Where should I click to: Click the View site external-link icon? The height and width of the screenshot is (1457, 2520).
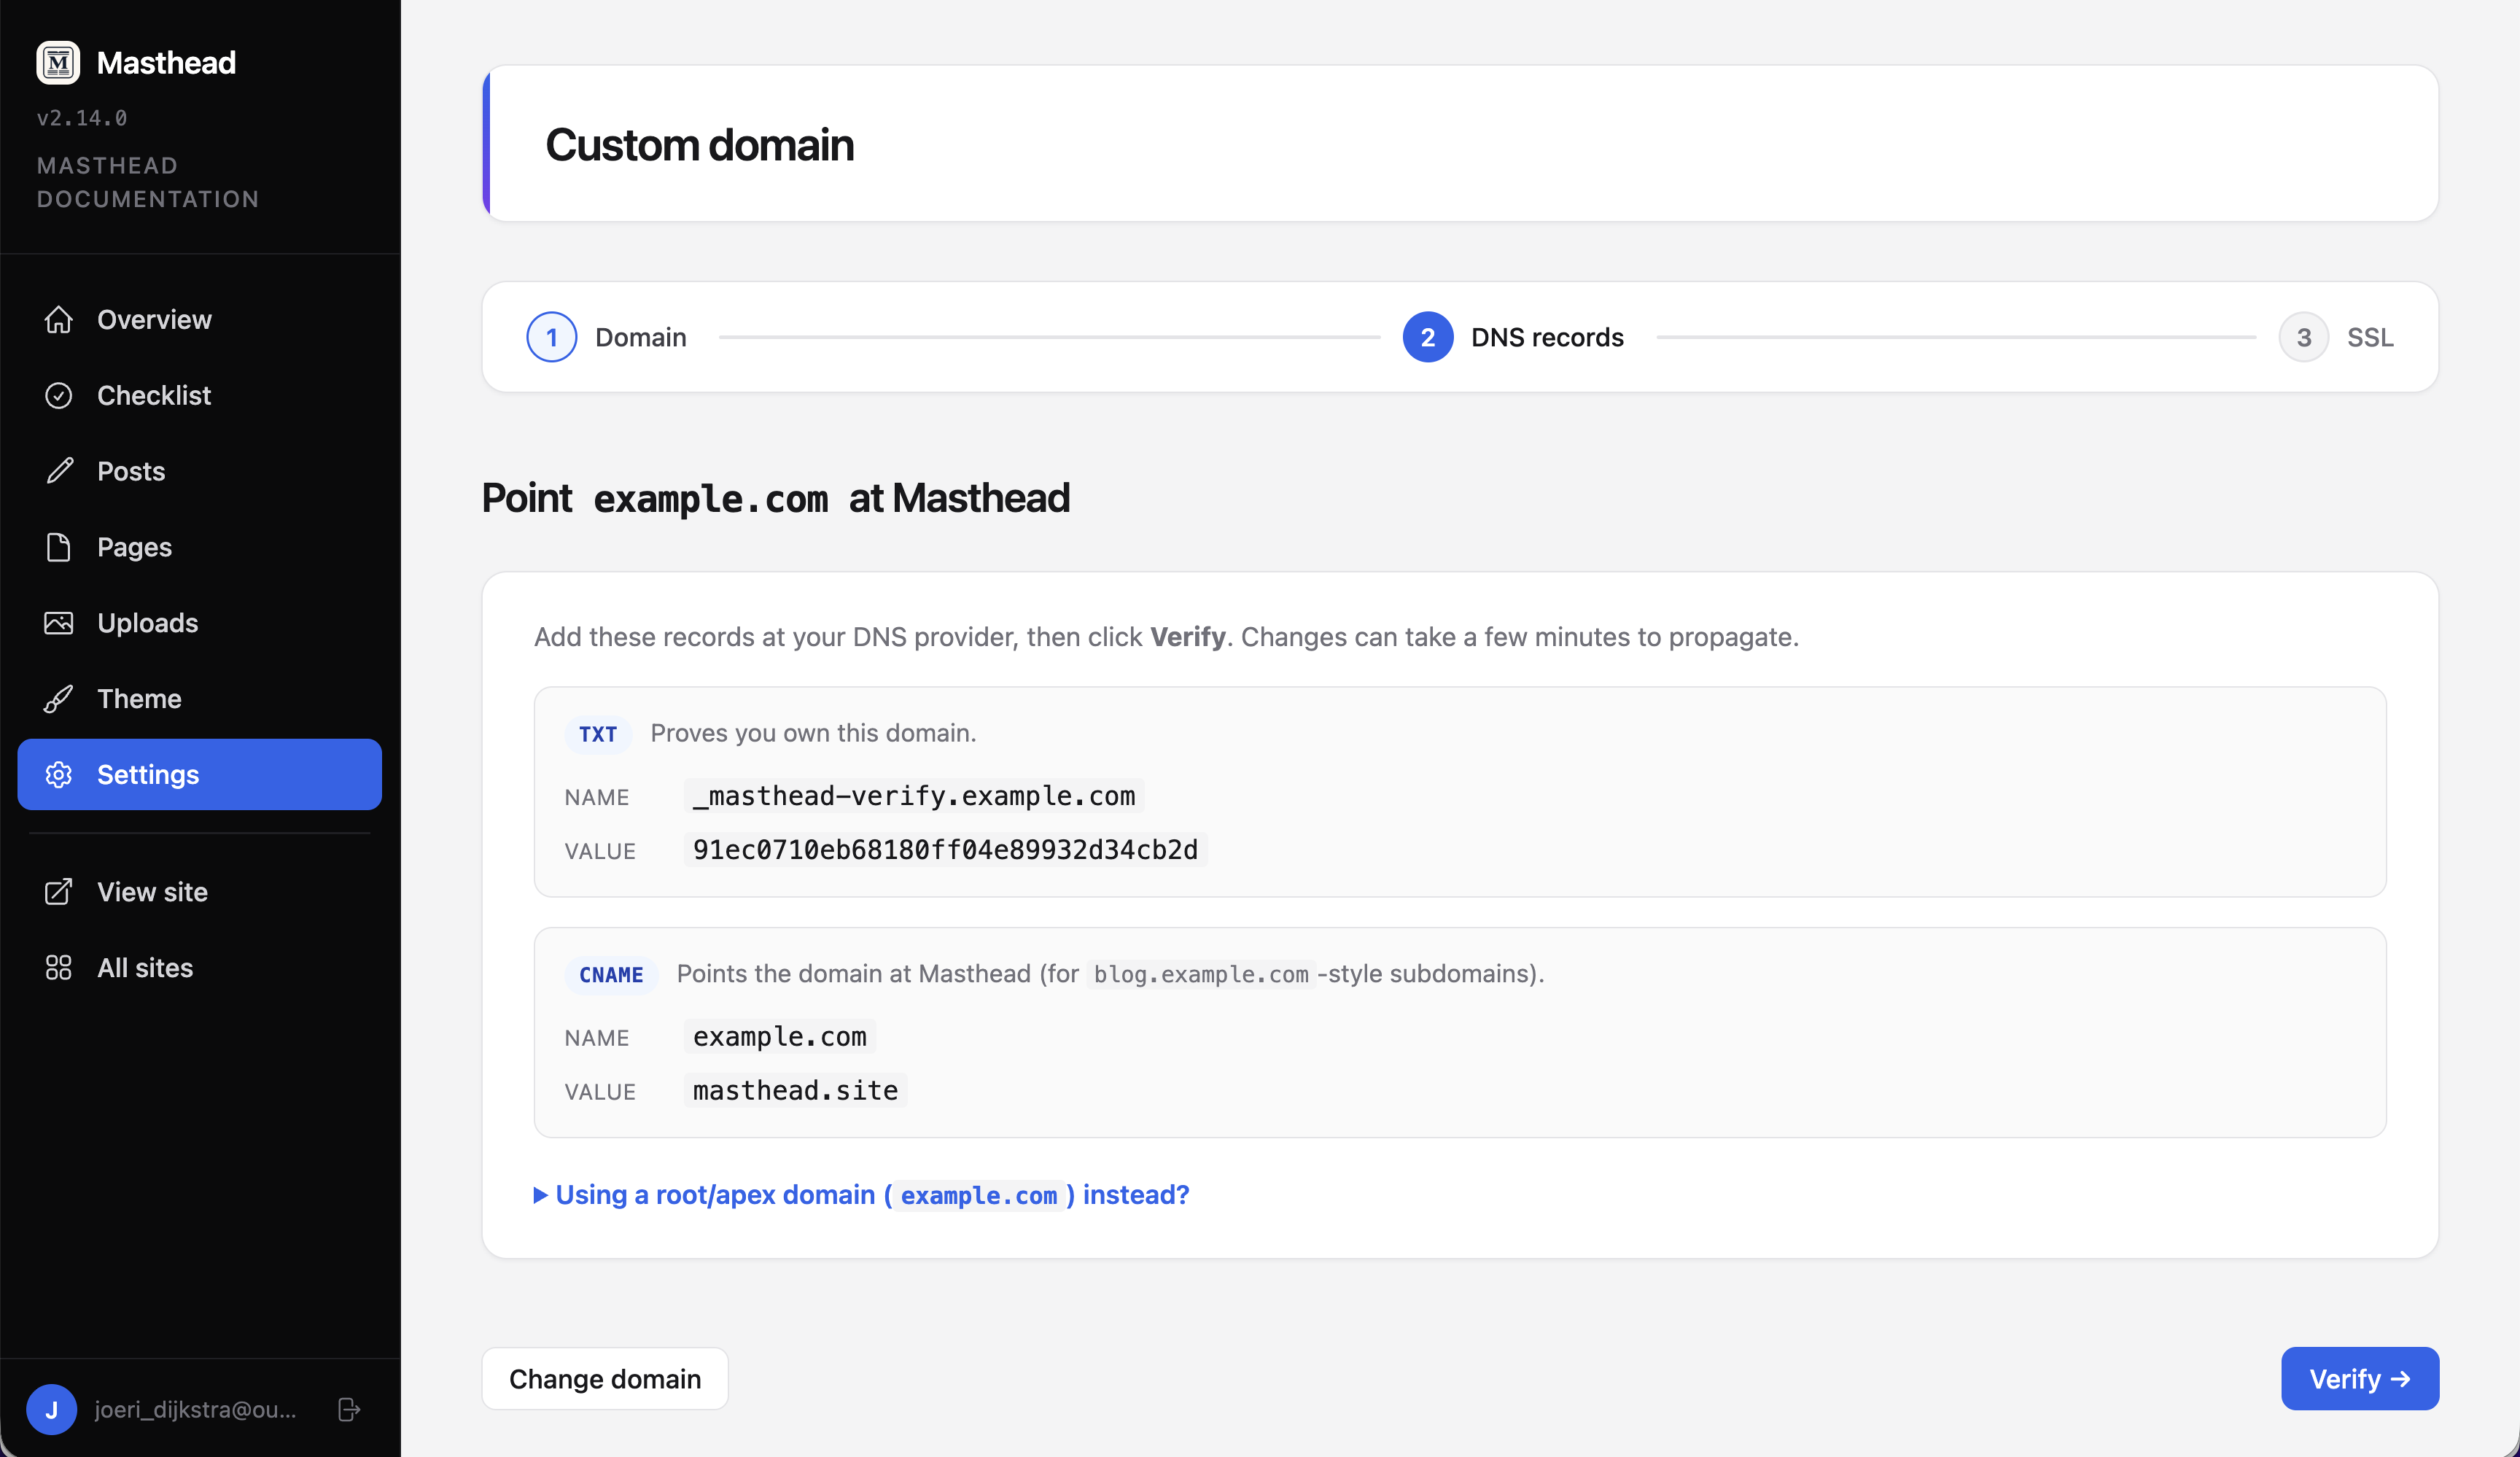[59, 892]
